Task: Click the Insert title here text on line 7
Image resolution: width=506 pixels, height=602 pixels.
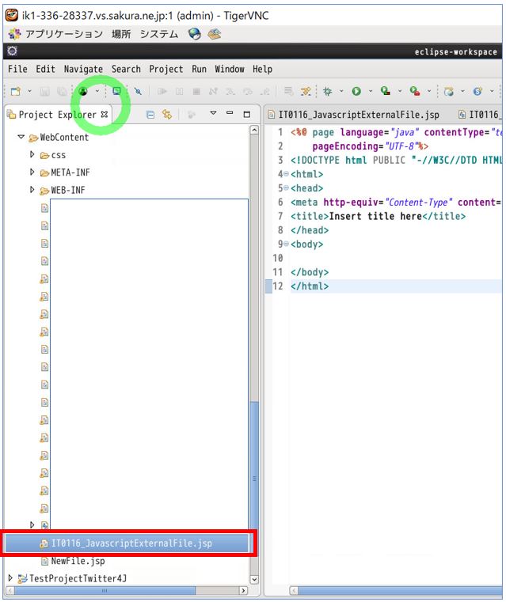Action: tap(375, 216)
